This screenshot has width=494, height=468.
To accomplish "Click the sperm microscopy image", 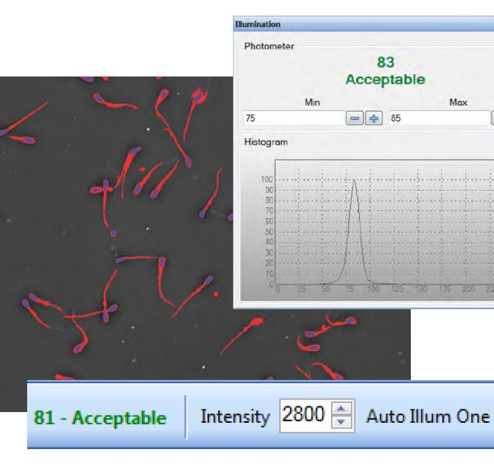I will (115, 247).
